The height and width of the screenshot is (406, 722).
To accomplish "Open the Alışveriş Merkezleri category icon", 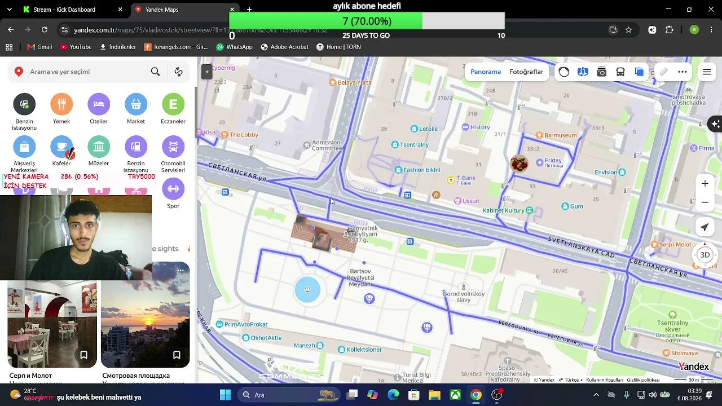I will click(x=24, y=147).
